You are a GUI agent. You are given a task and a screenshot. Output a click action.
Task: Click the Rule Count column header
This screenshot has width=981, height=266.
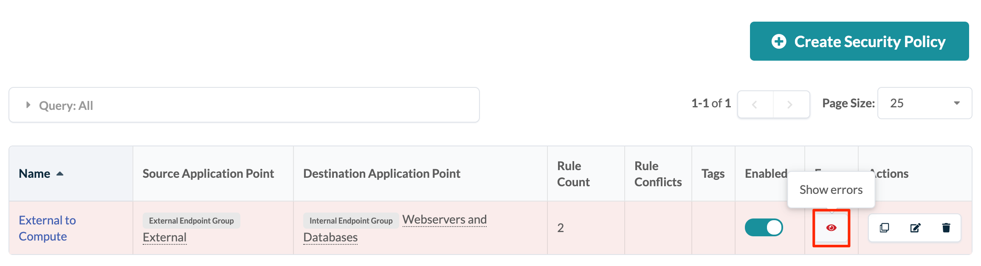[573, 174]
